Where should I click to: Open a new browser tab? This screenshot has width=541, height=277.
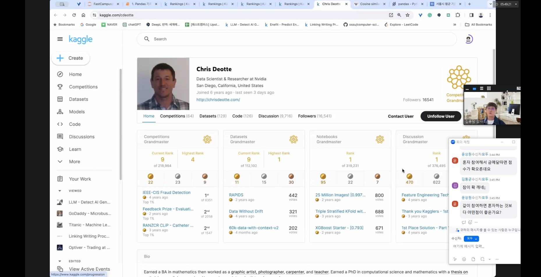pyautogui.click(x=469, y=4)
